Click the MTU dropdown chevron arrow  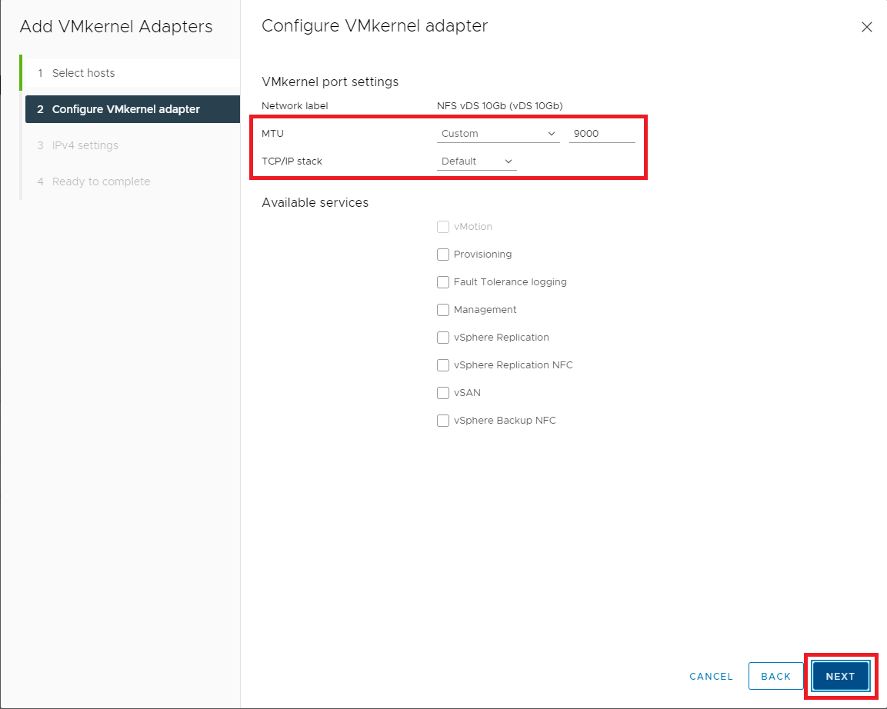(x=552, y=134)
